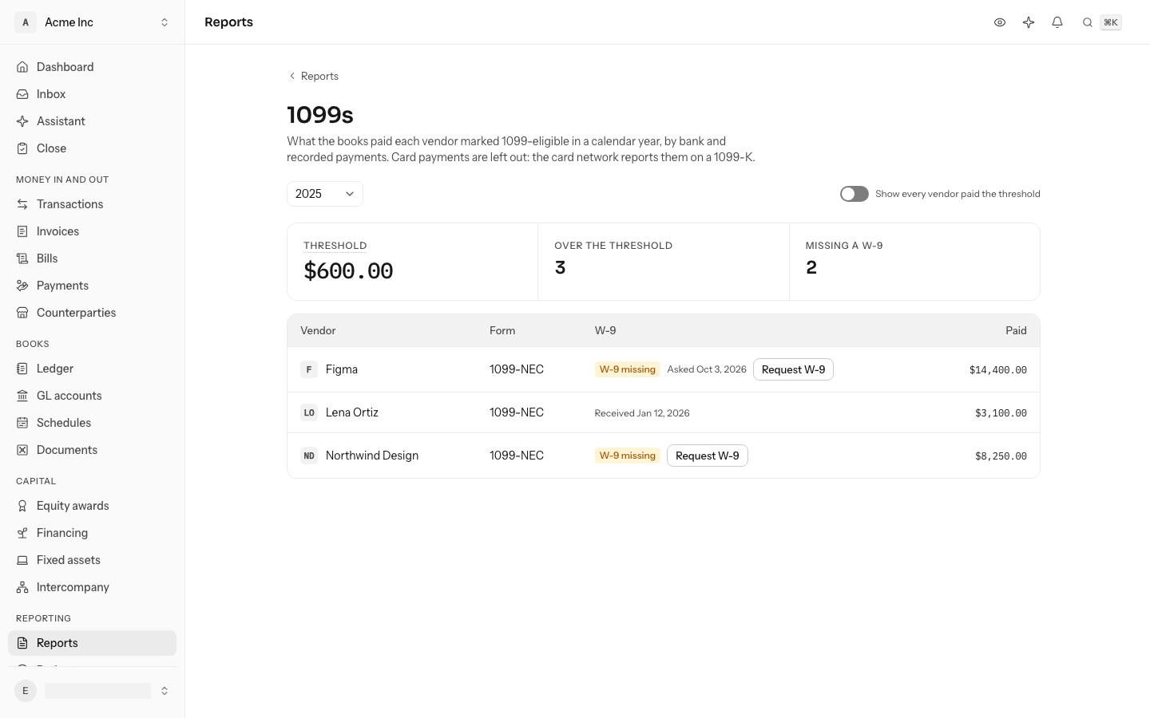This screenshot has width=1150, height=718.
Task: Go back via the Reports breadcrumb link
Action: 313,76
